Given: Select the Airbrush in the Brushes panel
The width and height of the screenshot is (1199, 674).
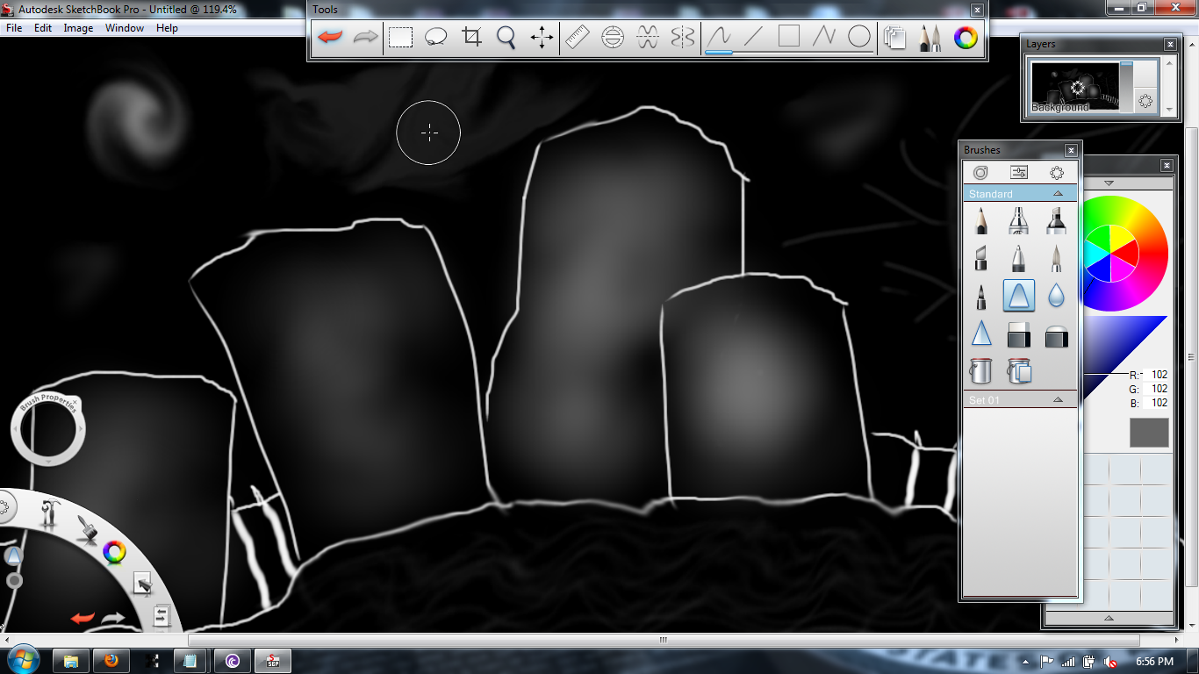Looking at the screenshot, I should point(1018,220).
